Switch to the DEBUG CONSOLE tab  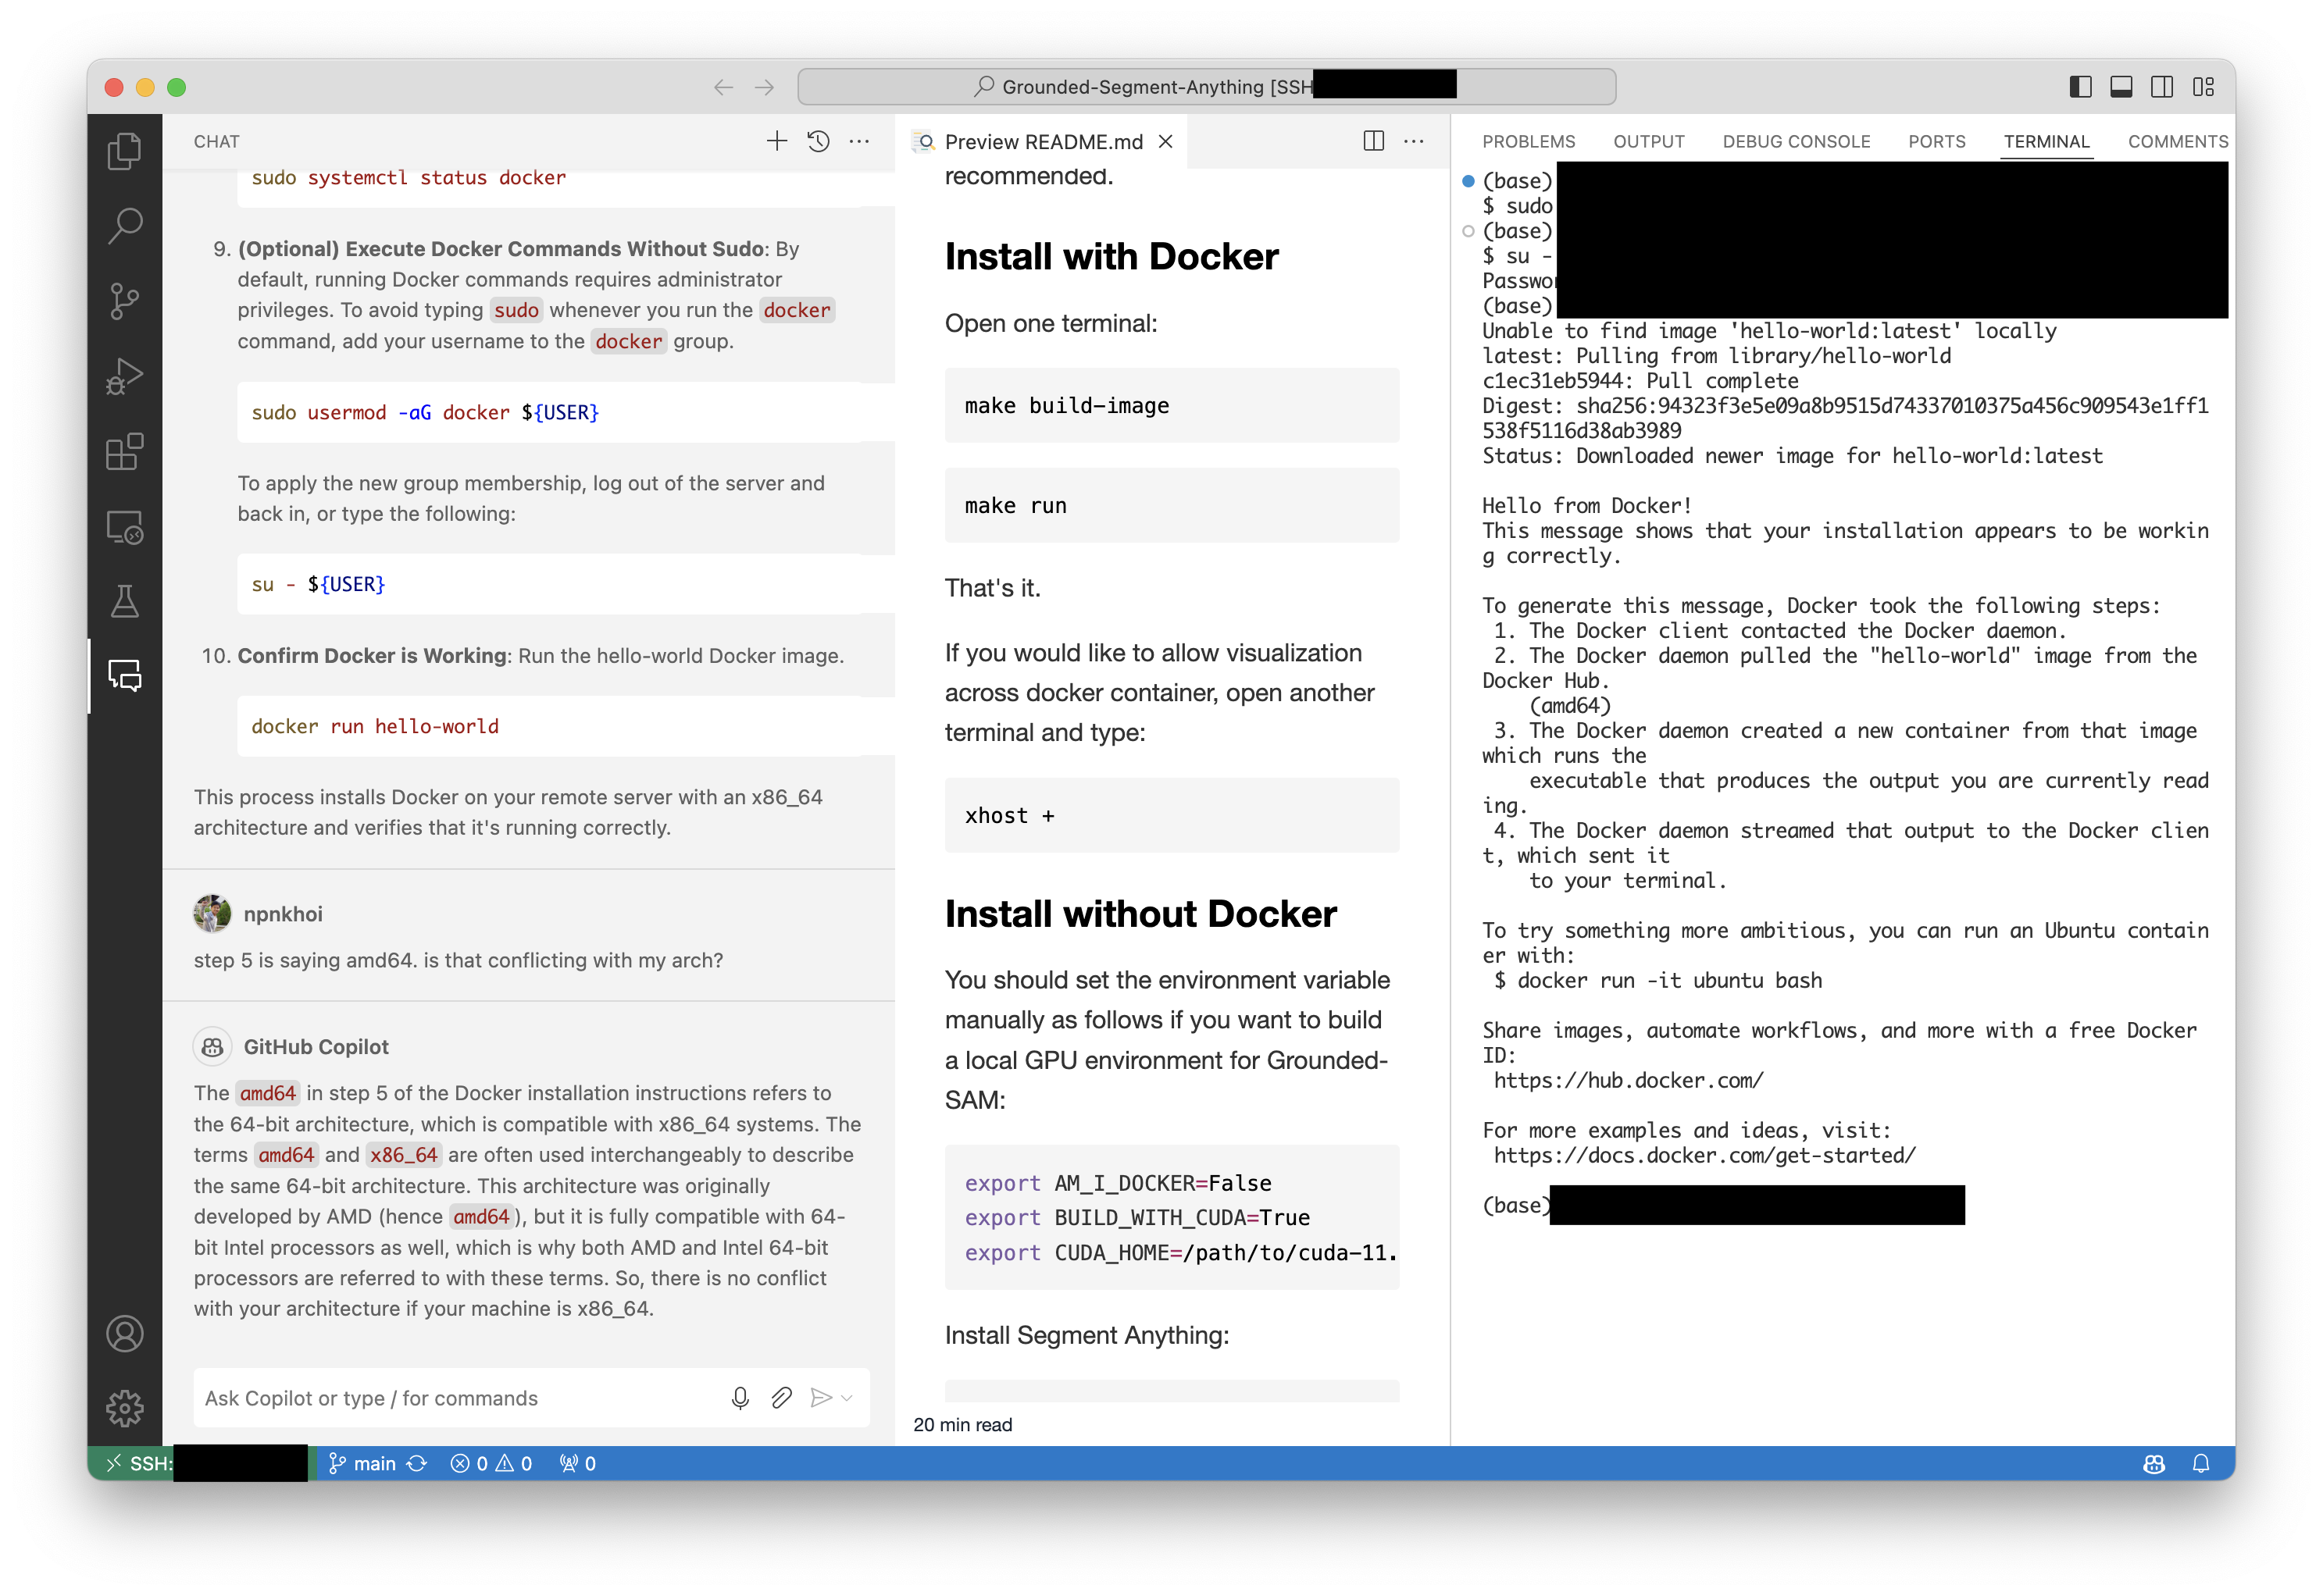pyautogui.click(x=1795, y=141)
